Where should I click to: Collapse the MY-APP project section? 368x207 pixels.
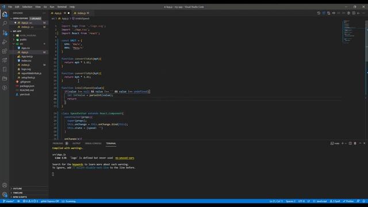point(17,31)
